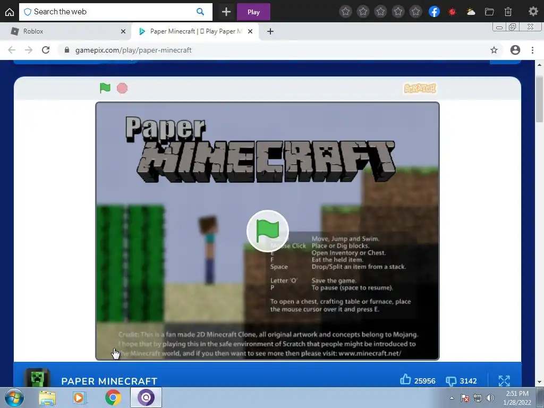The width and height of the screenshot is (544, 408).
Task: Click the PAPER MINECRAFT title text
Action: [109, 381]
